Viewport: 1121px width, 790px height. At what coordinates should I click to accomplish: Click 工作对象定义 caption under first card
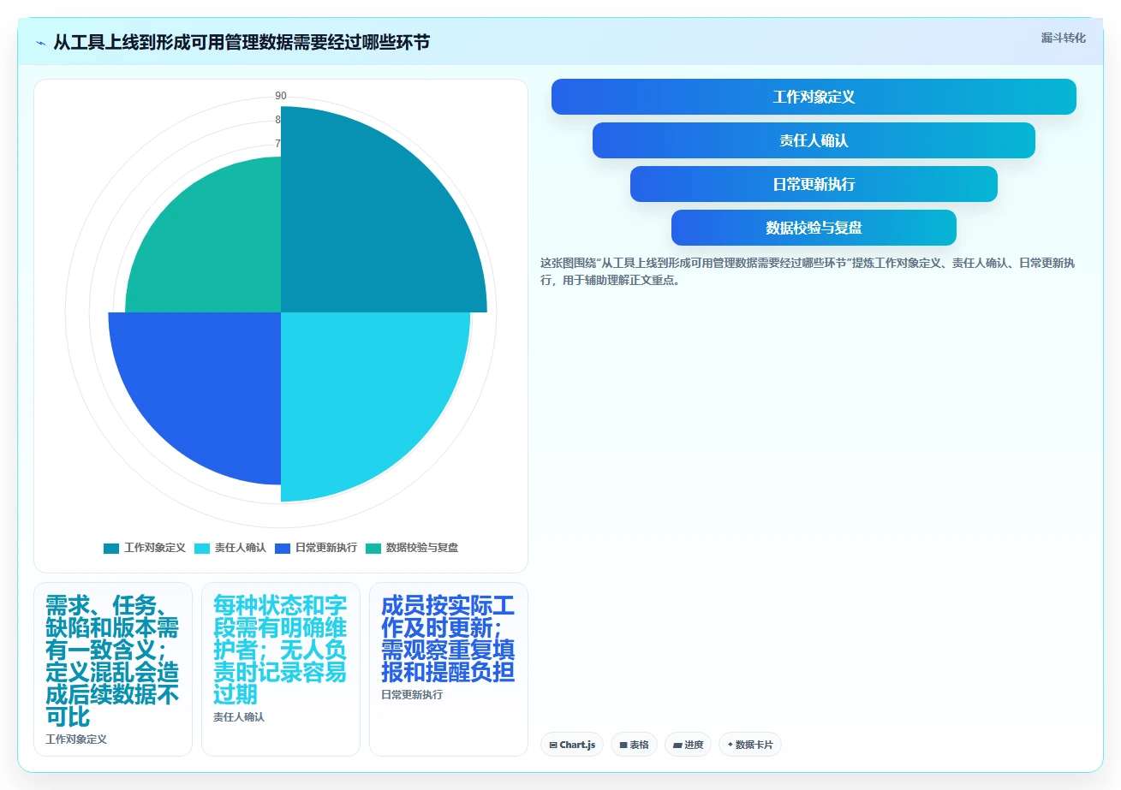point(76,740)
